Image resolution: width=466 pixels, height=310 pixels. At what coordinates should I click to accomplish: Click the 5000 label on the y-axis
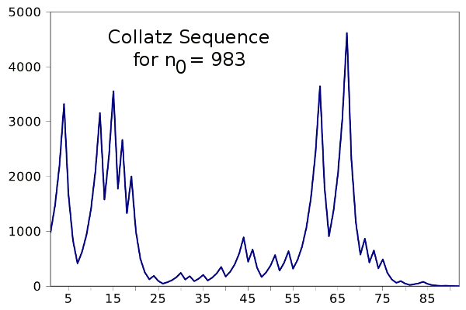click(x=23, y=13)
